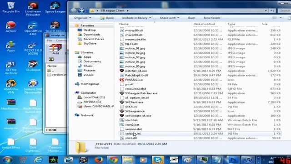
Task: Open SkyDrive in sidebar
Action: pyautogui.click(x=90, y=43)
